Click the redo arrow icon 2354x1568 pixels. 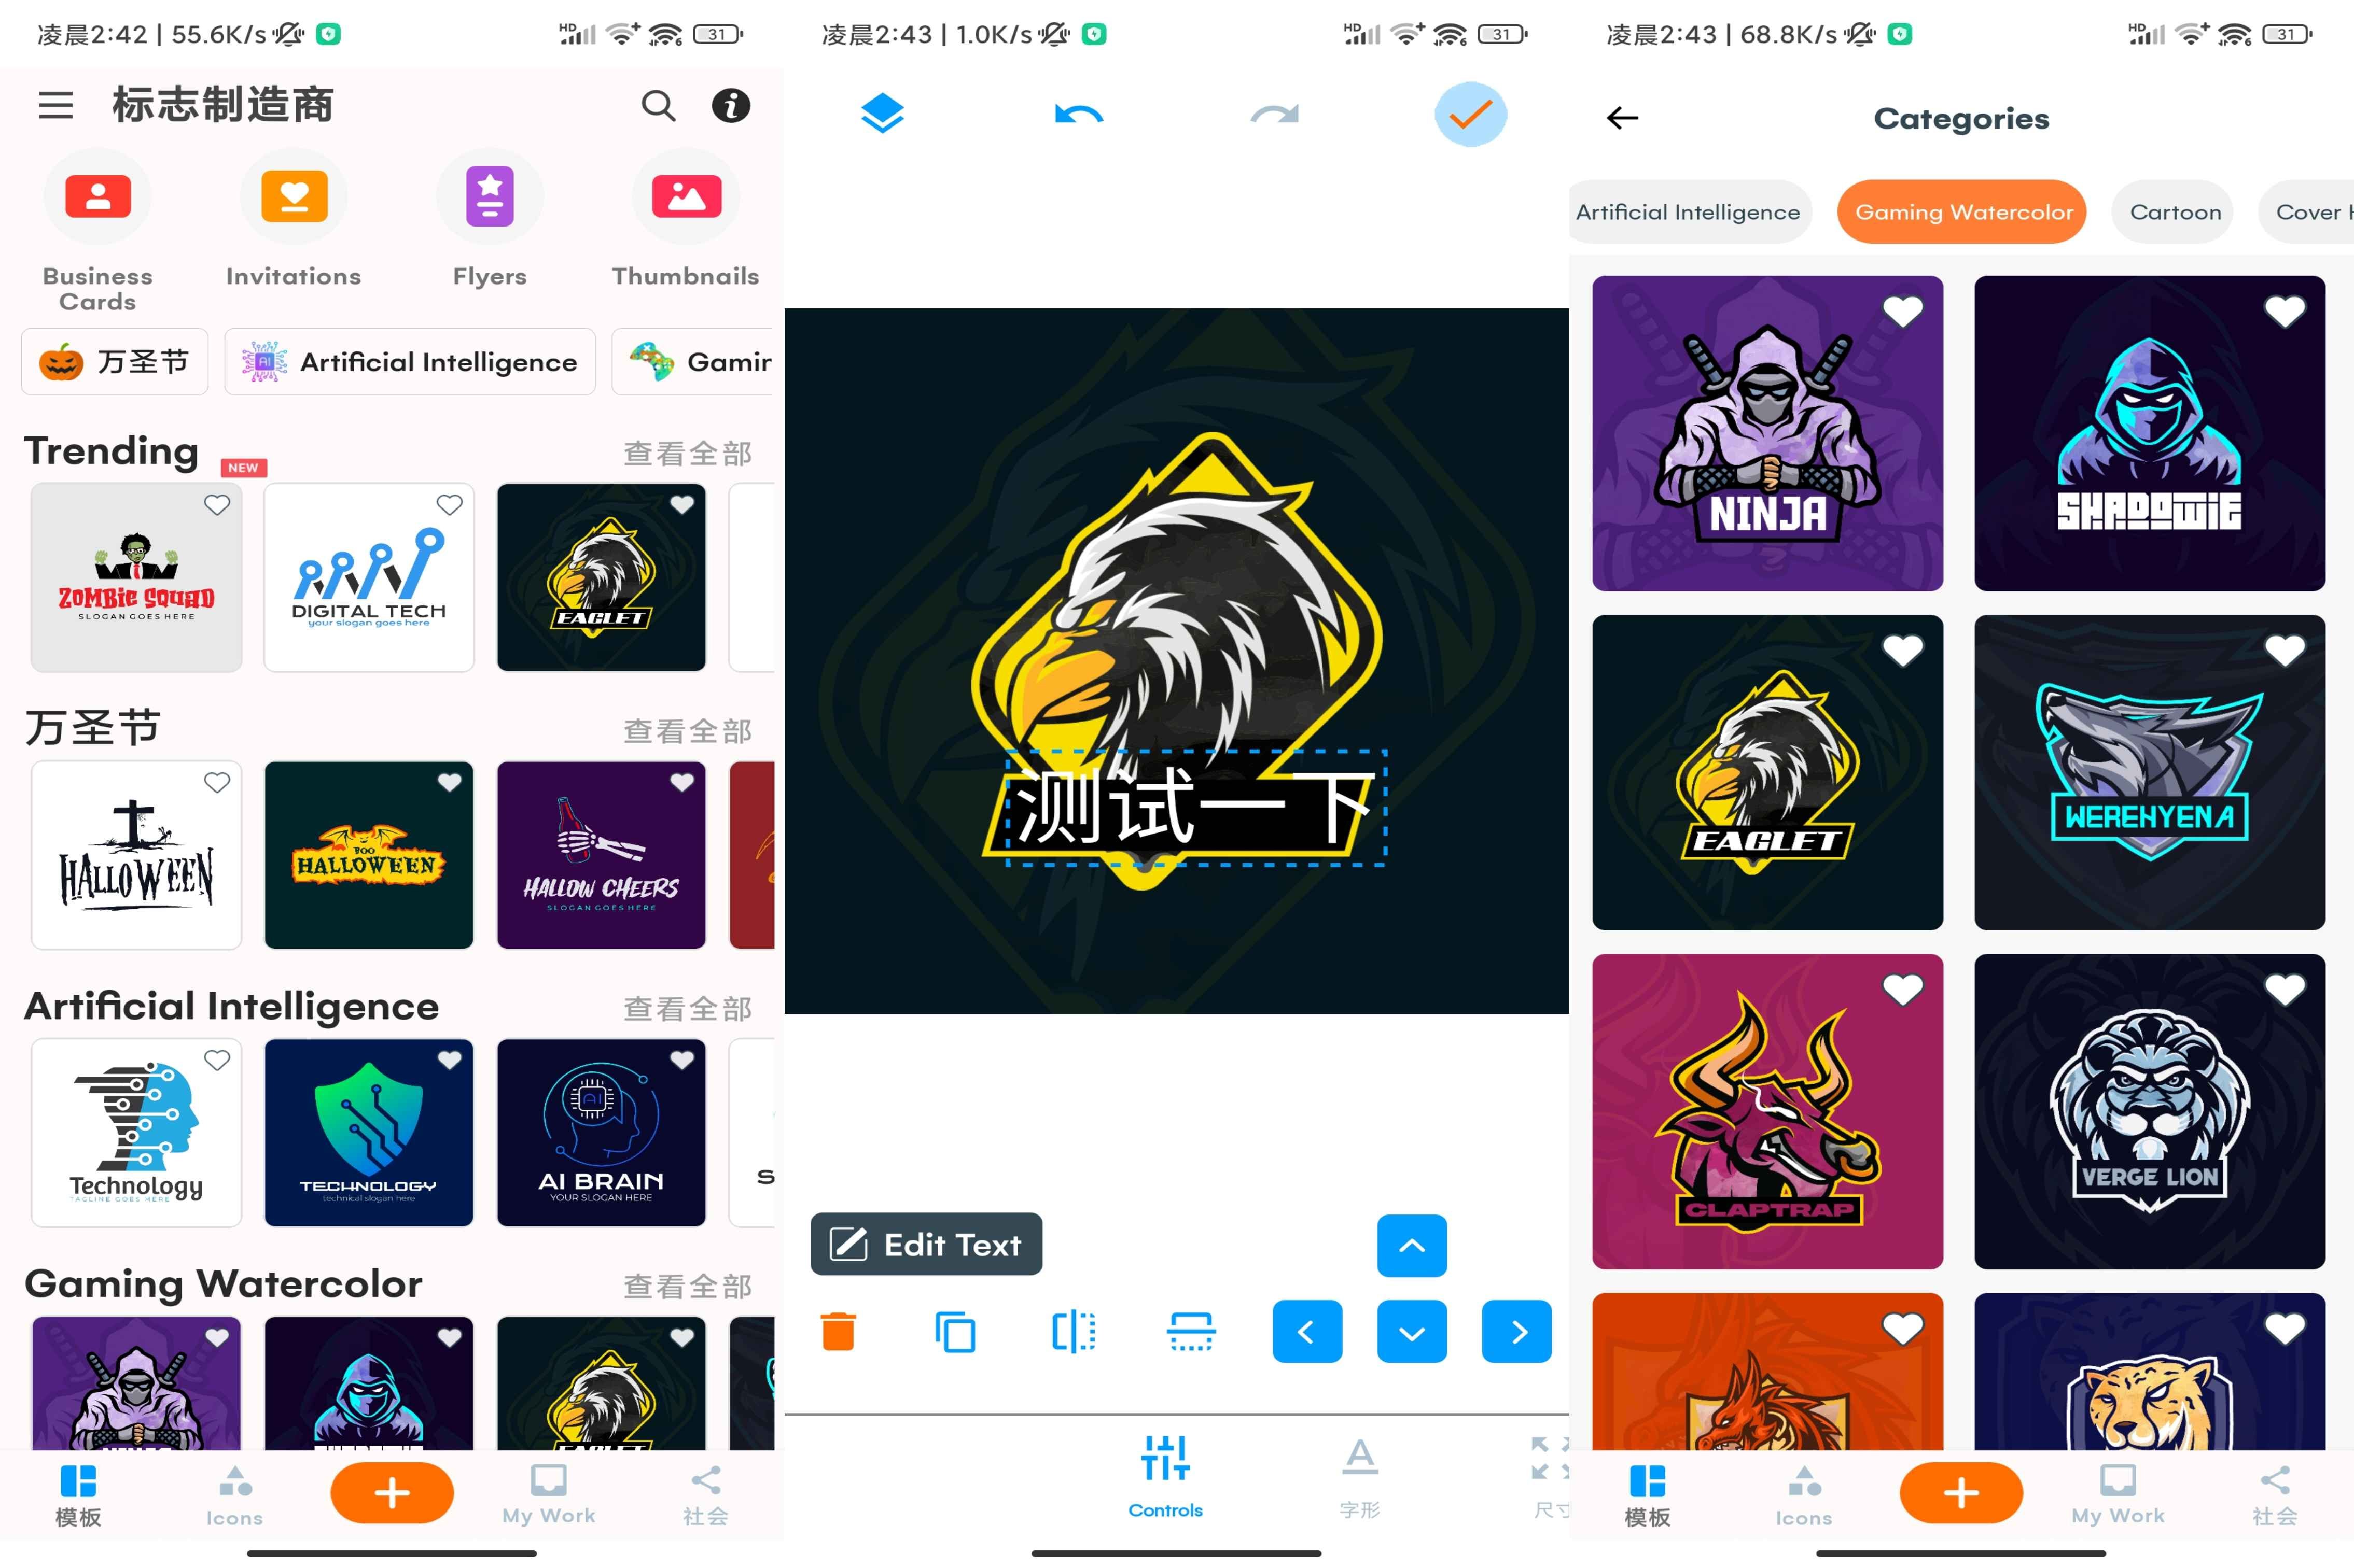click(x=1272, y=114)
